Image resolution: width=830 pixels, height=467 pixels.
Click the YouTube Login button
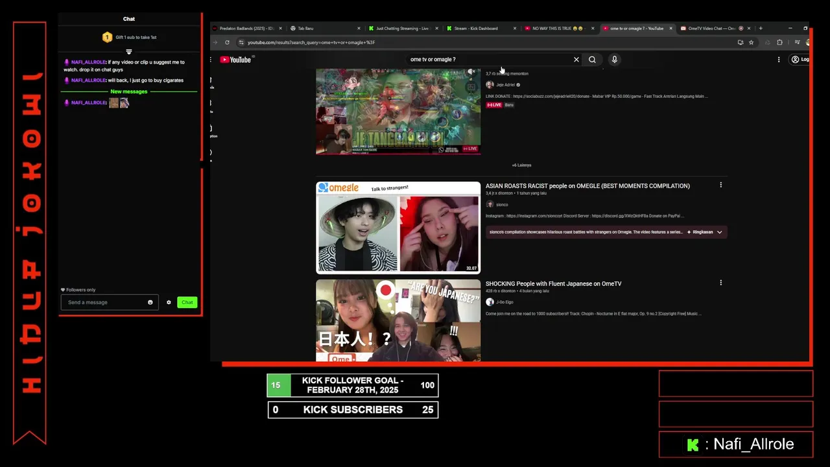click(x=800, y=60)
